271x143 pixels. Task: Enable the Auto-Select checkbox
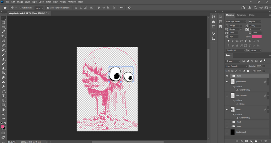point(20,8)
